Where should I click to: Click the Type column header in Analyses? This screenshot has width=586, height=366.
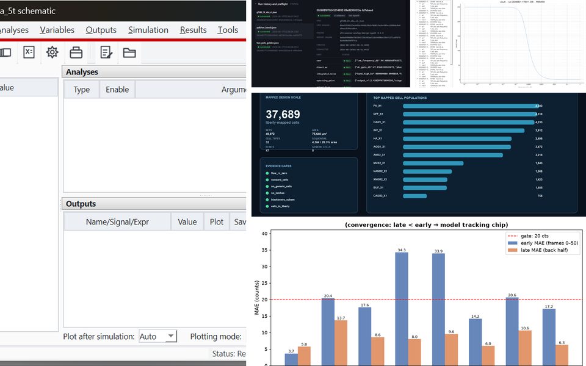point(81,90)
